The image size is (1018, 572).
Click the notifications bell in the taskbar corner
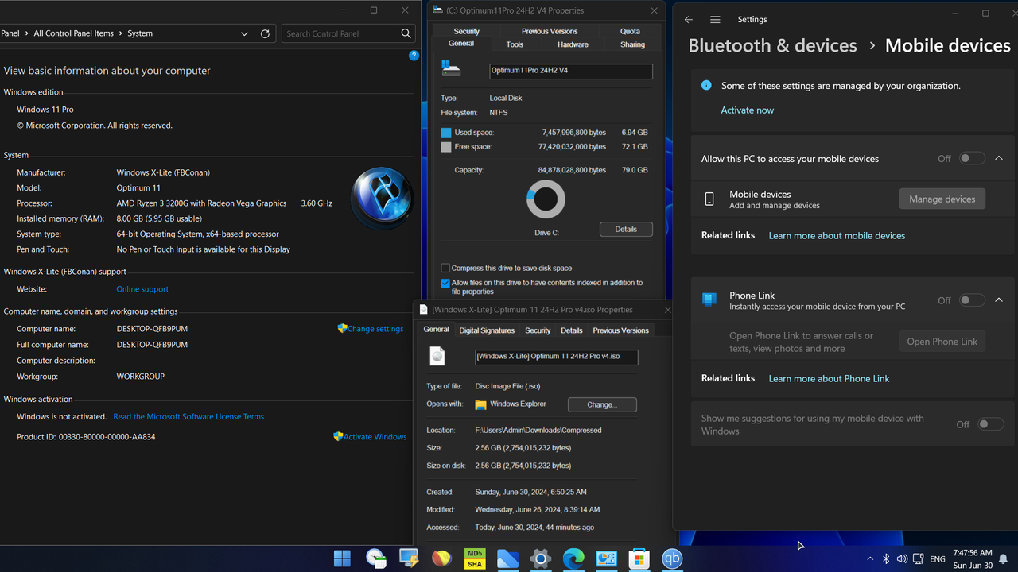tap(1003, 558)
